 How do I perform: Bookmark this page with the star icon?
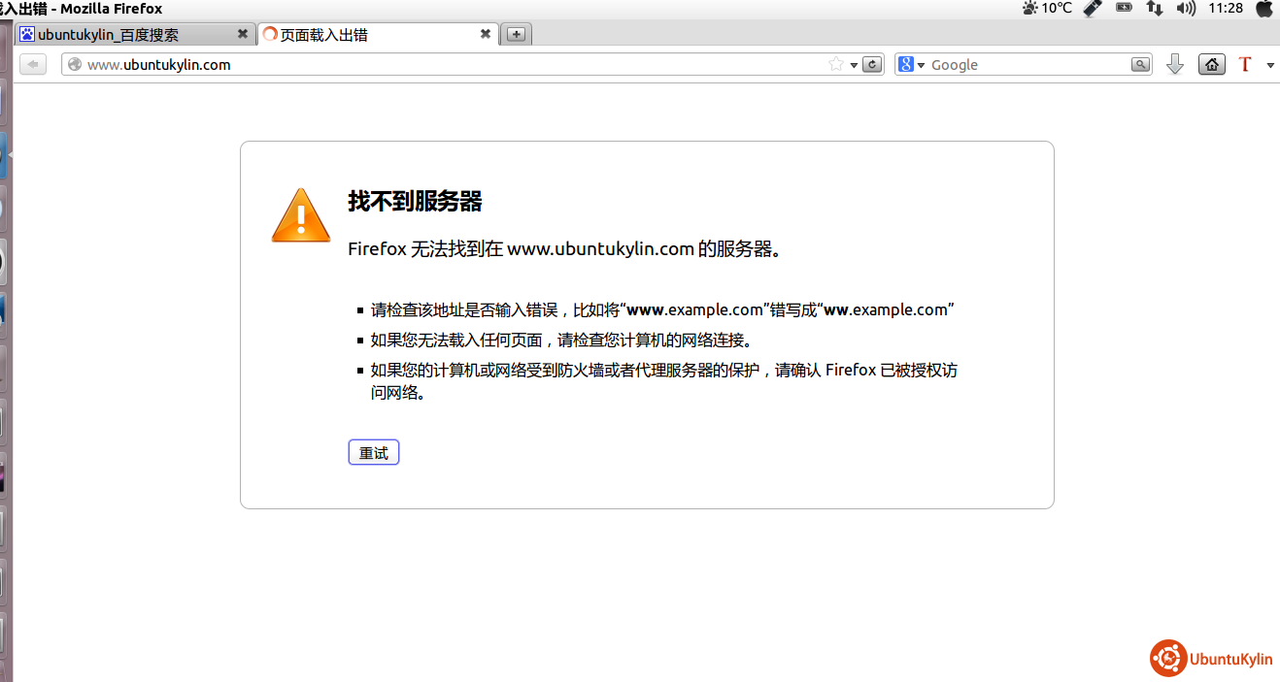pyautogui.click(x=835, y=65)
